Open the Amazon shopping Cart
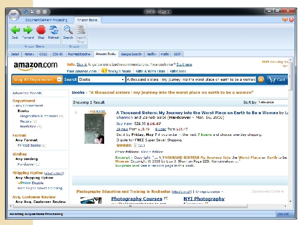The width and height of the screenshot is (300, 225). (x=277, y=79)
